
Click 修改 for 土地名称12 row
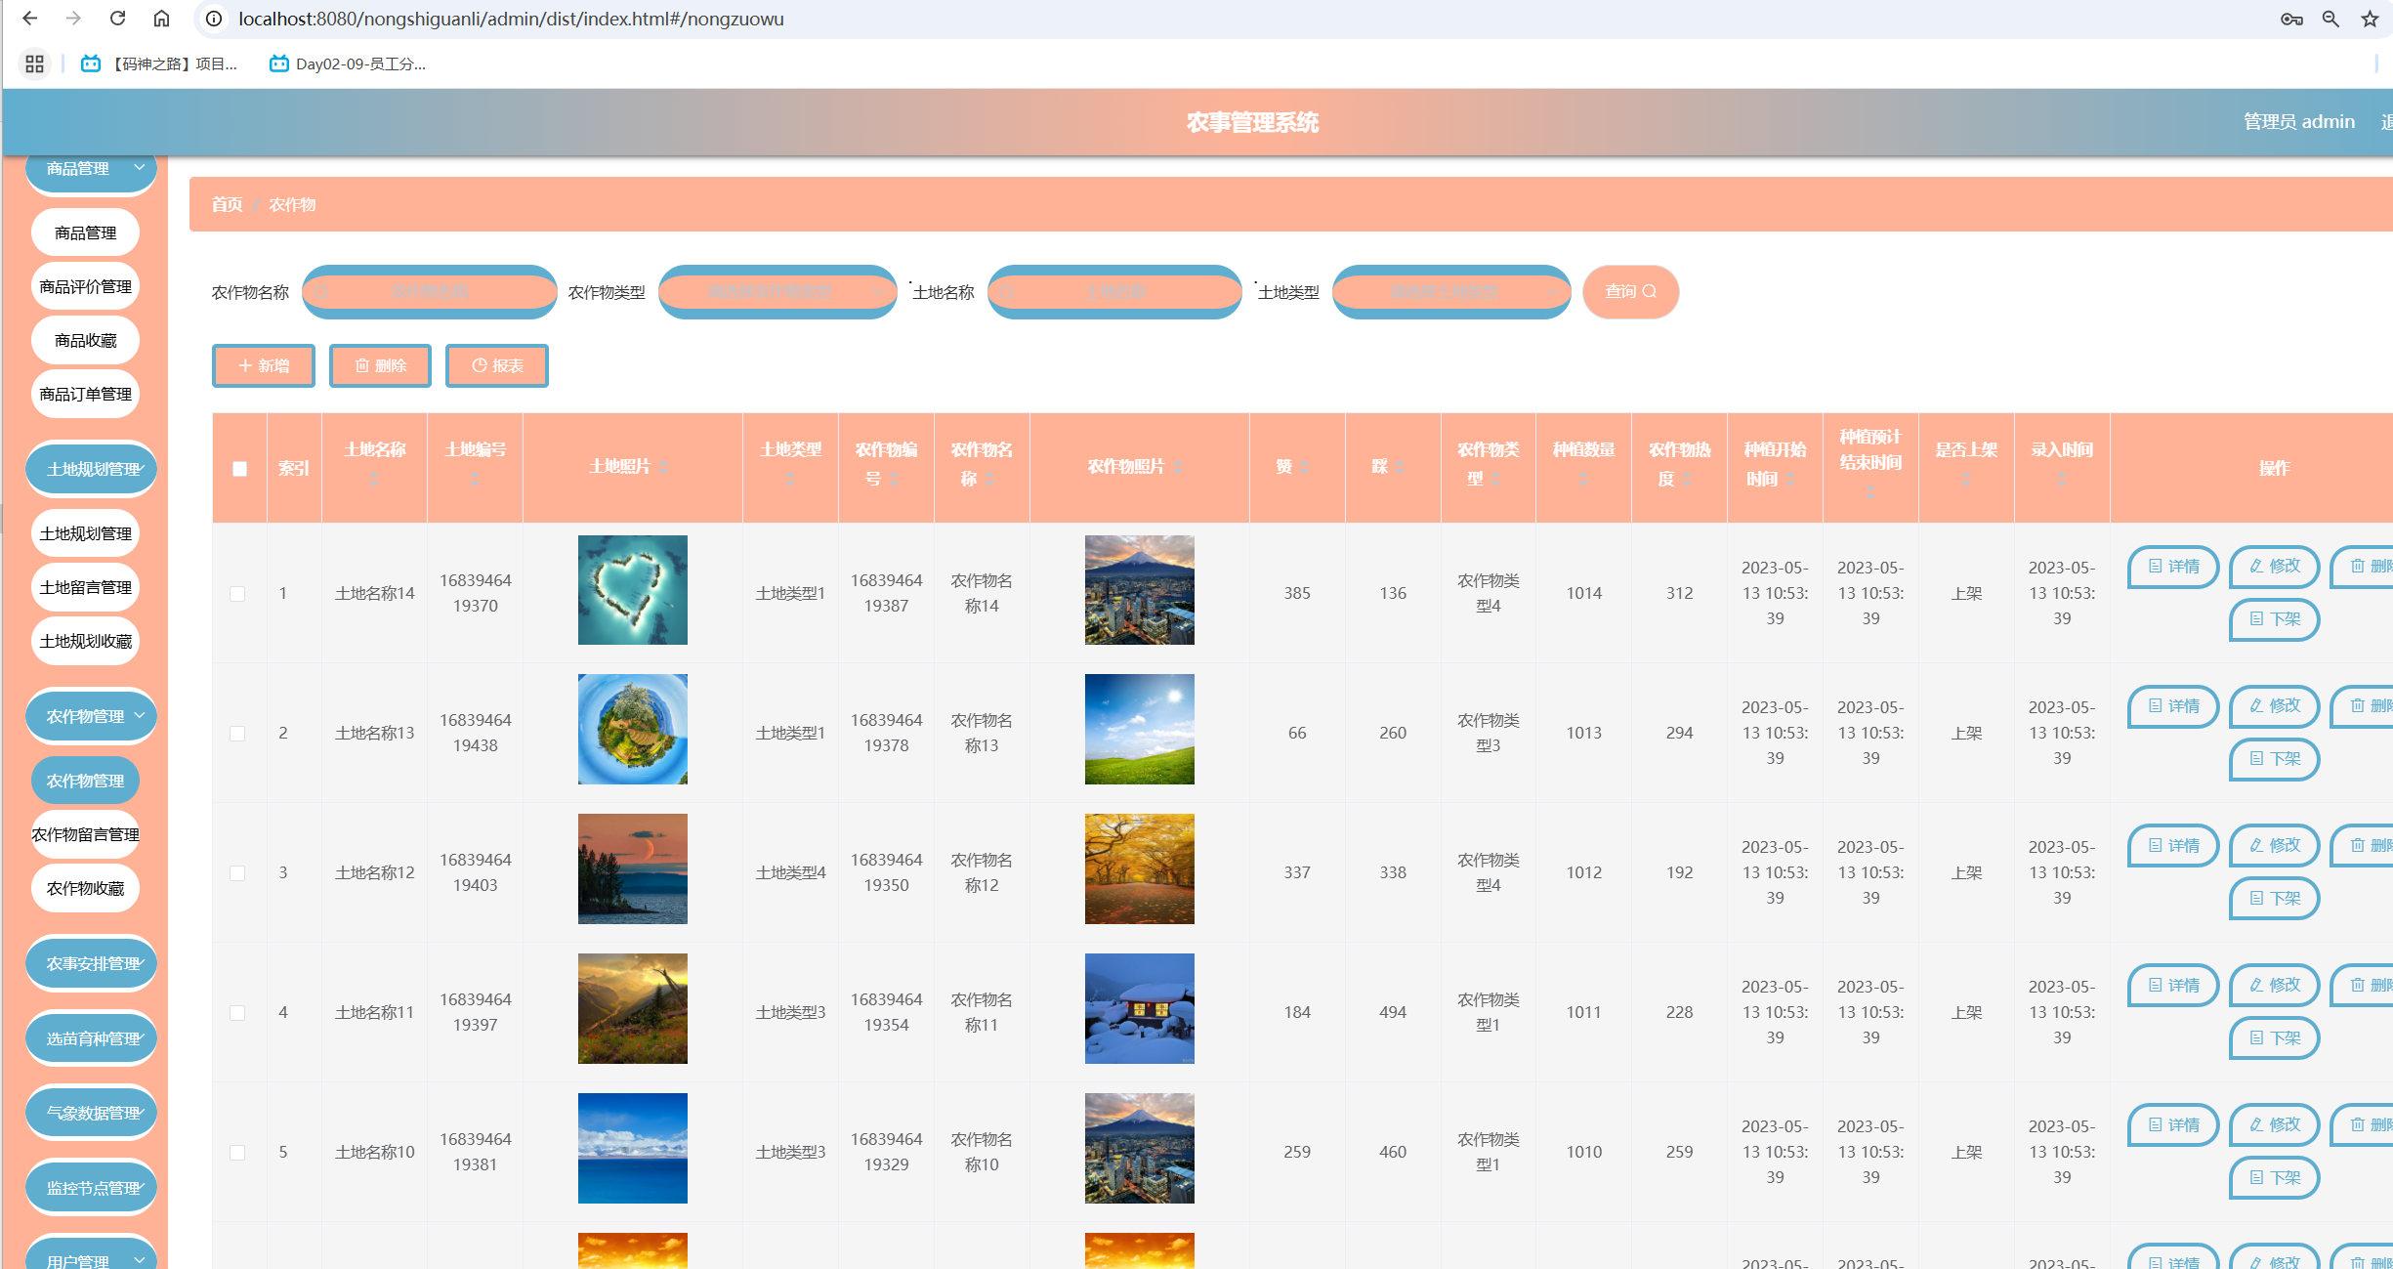coord(2274,846)
